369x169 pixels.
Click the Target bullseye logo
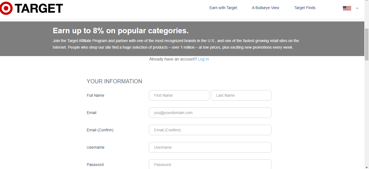click(6, 8)
